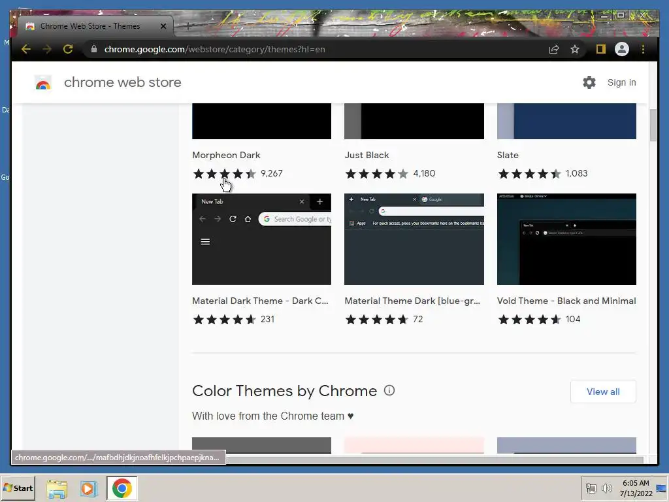Open the Morpheon Dark theme title

[226, 155]
